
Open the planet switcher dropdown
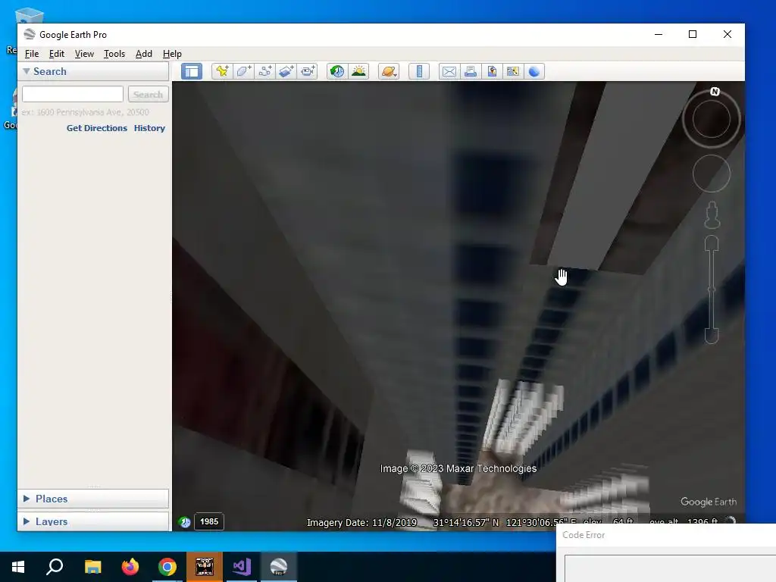(x=389, y=71)
